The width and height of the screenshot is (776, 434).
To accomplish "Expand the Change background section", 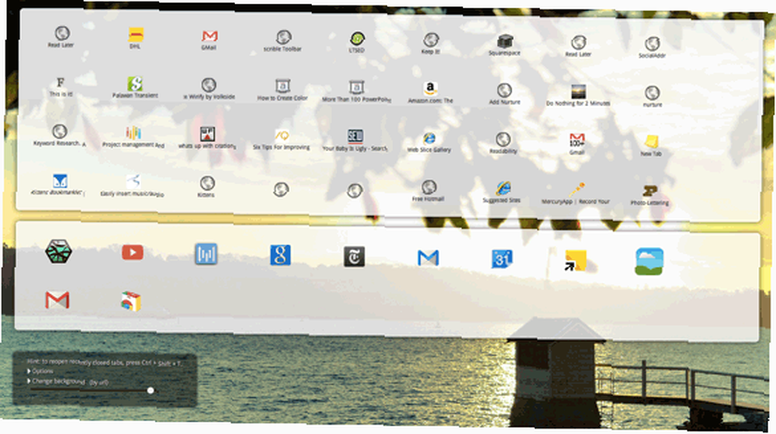I will coord(56,381).
